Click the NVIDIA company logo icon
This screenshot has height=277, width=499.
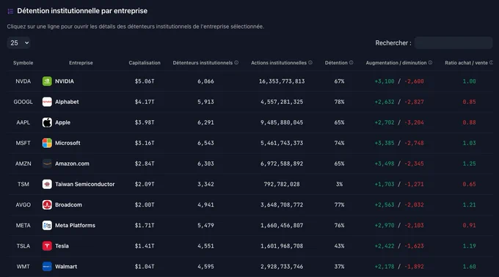(x=47, y=81)
